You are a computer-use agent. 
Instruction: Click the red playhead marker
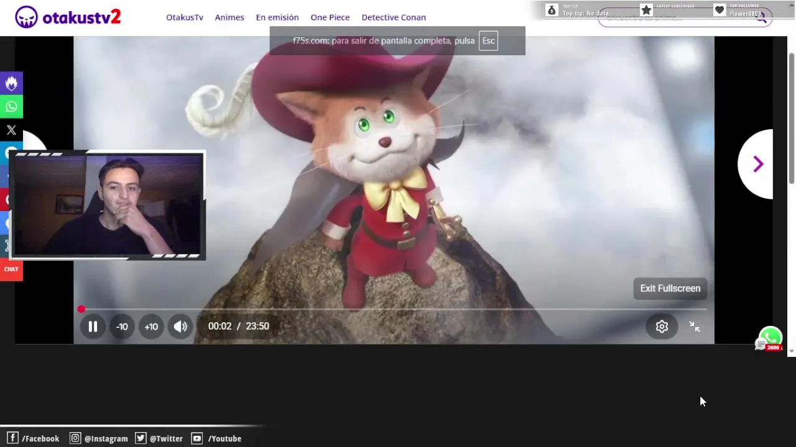[81, 309]
